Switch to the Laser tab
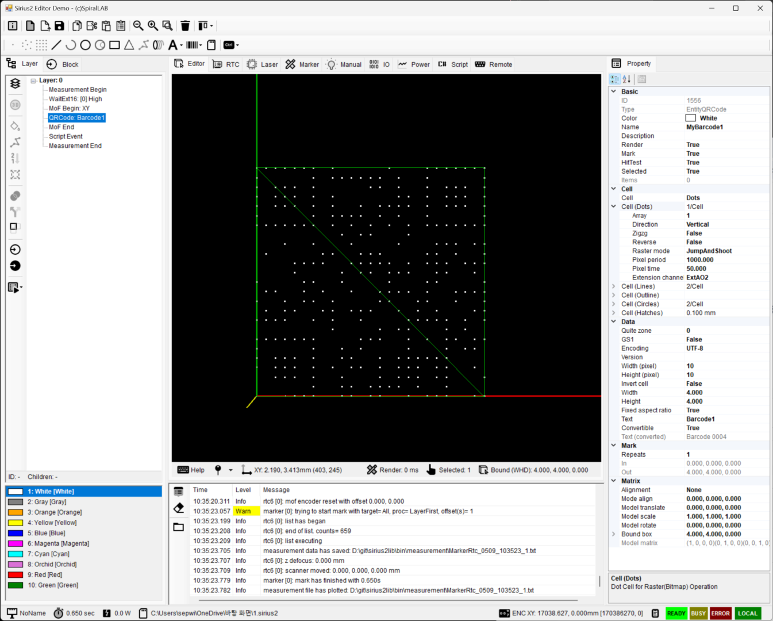The height and width of the screenshot is (621, 773). click(263, 64)
